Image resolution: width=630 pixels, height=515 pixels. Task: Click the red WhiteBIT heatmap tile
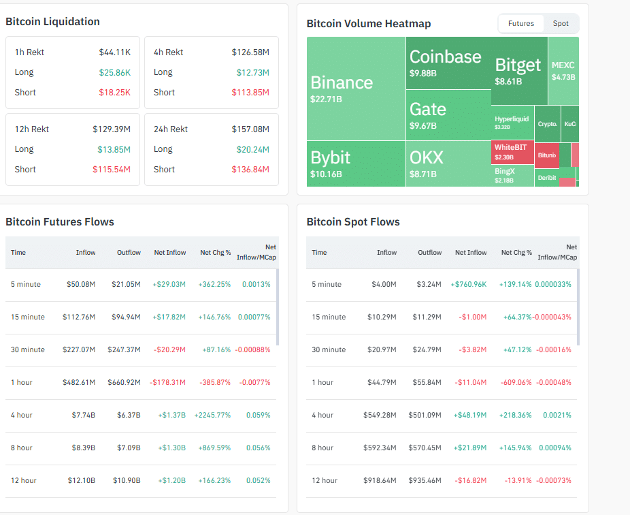[512, 152]
